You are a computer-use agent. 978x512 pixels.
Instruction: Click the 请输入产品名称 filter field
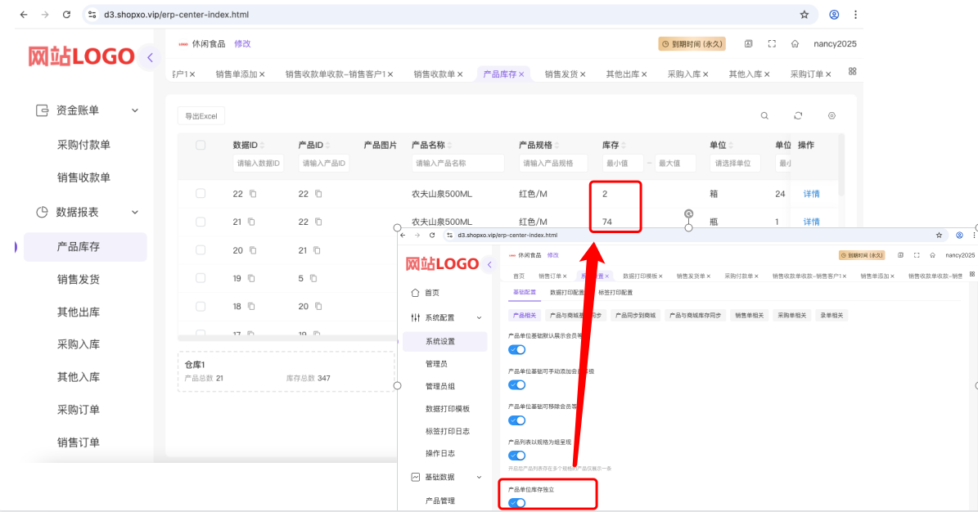(457, 164)
